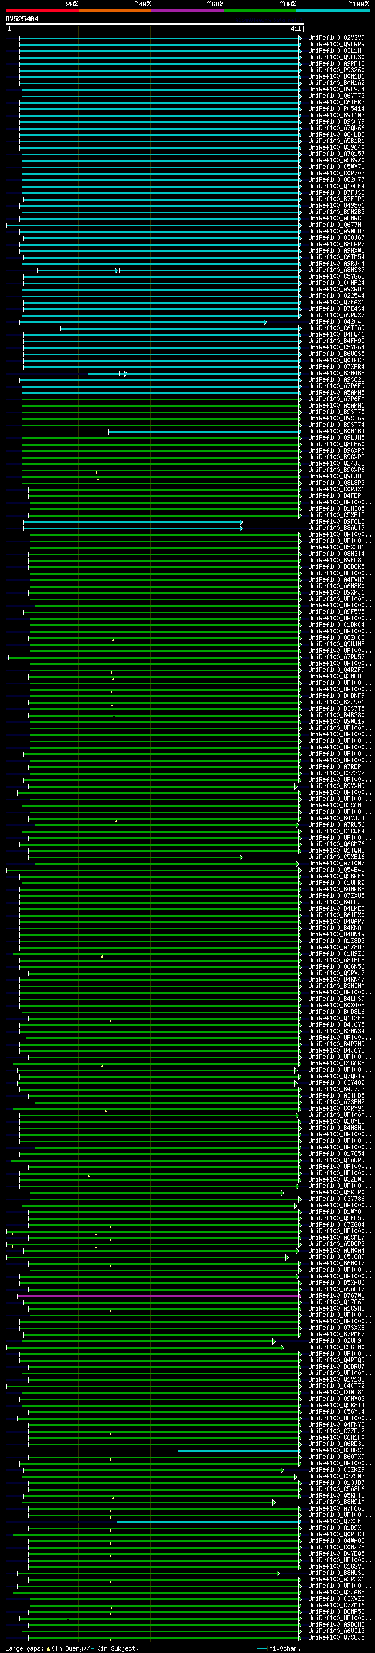Screen dimensions: 375x1653
Task: Select label UniRef100_A9AUI7
Action: click(336, 1290)
